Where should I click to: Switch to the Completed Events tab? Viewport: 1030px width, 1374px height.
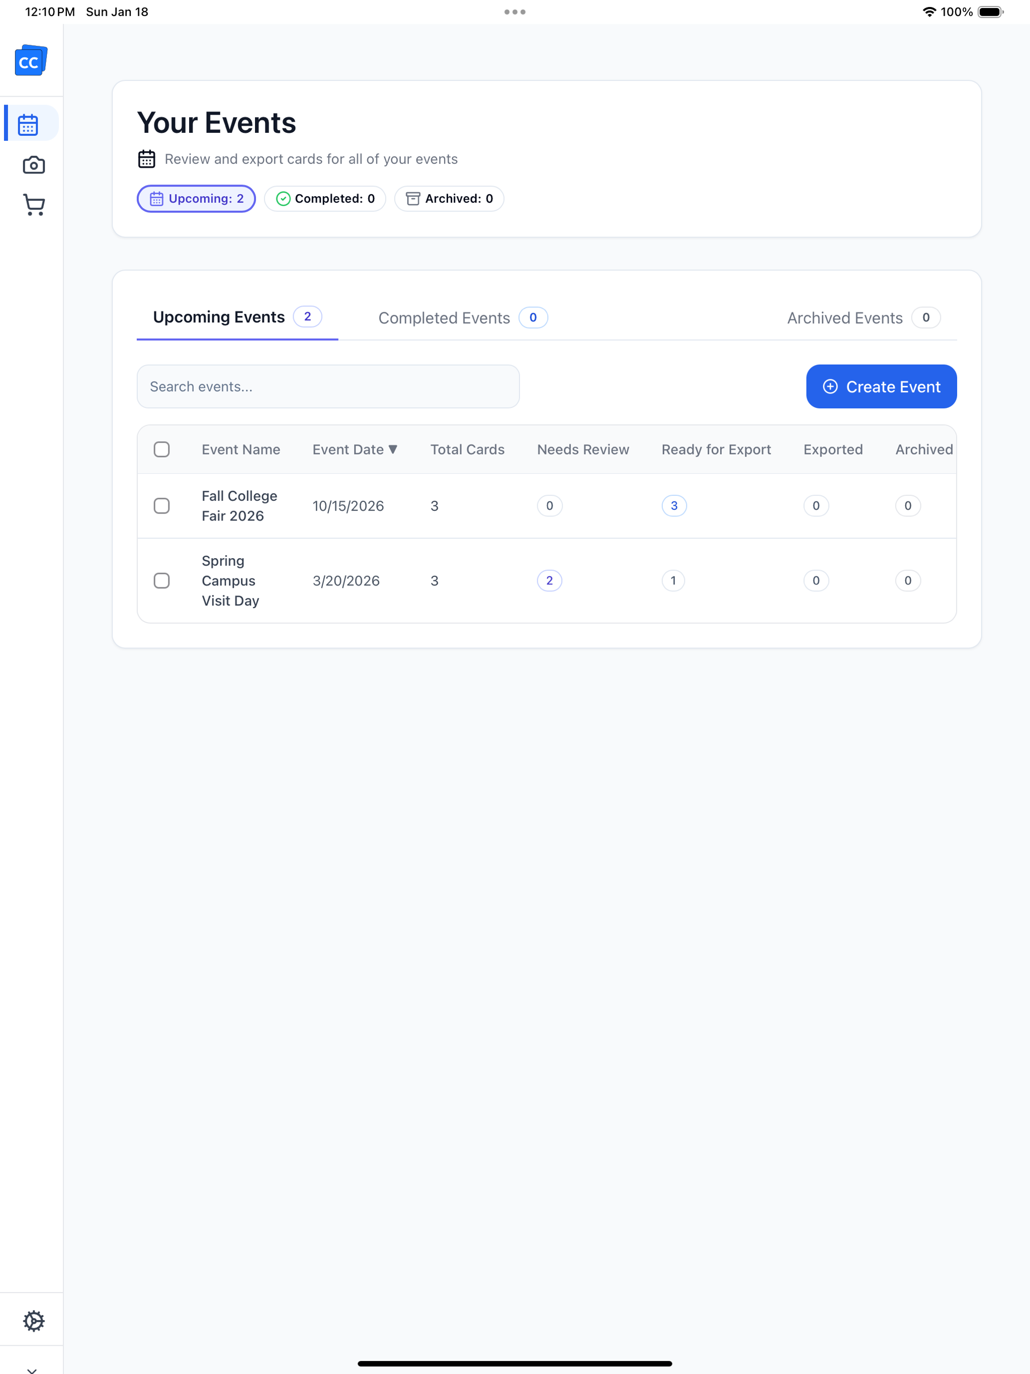pos(463,318)
